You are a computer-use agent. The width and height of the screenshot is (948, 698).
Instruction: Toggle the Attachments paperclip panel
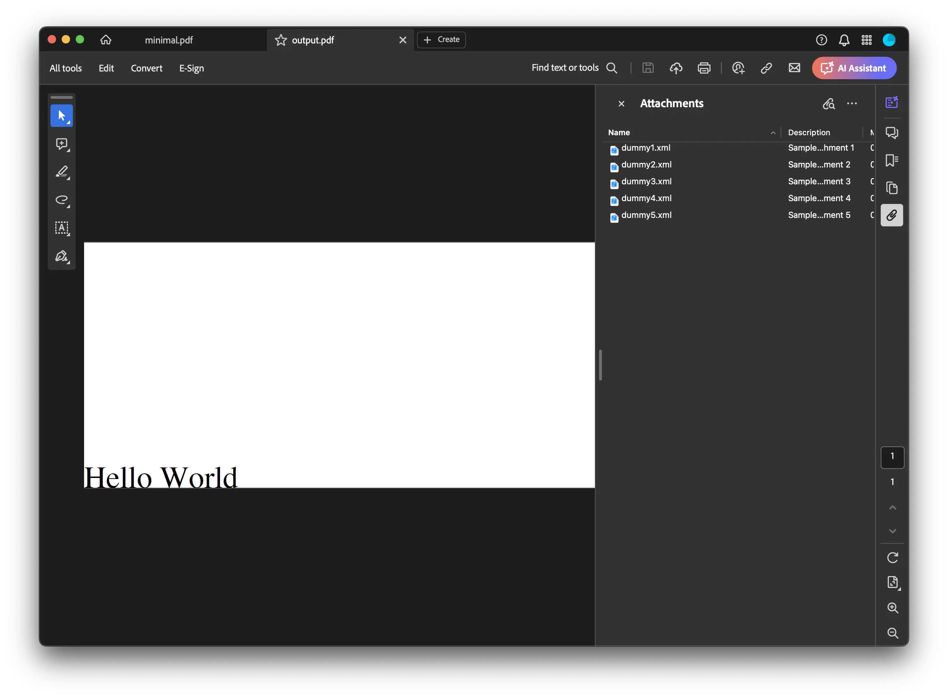tap(892, 215)
